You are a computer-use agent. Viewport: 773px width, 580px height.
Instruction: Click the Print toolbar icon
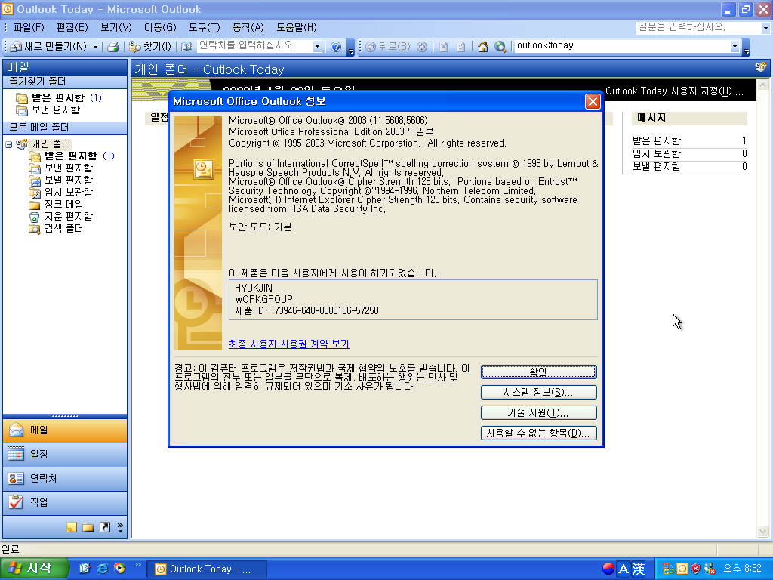point(113,47)
